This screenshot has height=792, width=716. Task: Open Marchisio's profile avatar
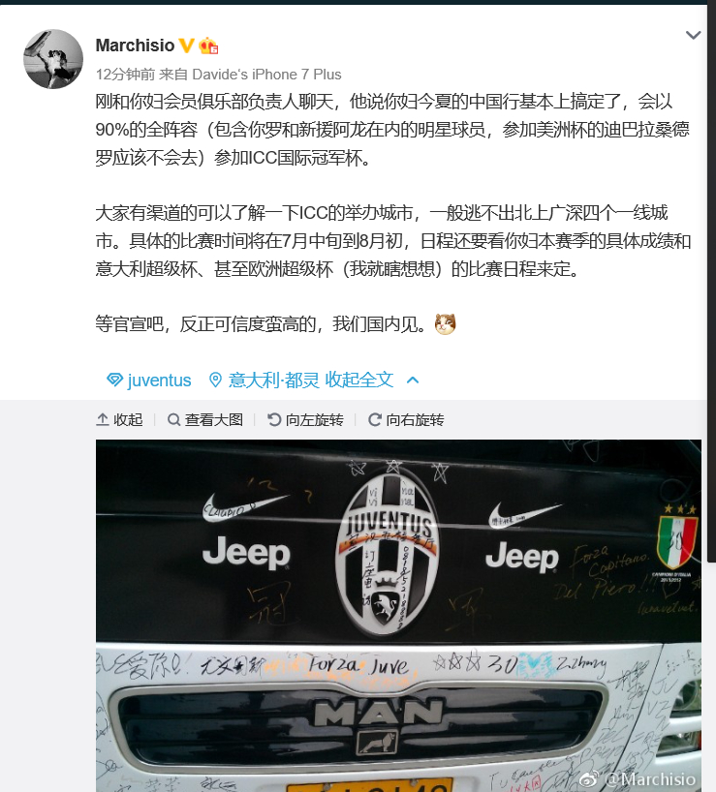(53, 59)
